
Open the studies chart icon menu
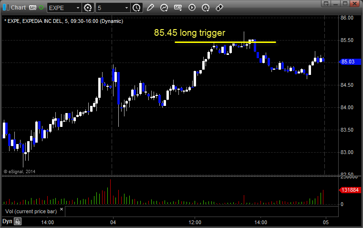pos(164,8)
